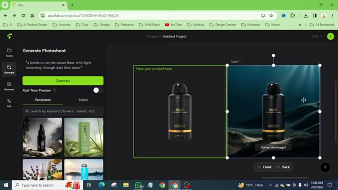The image size is (338, 190).
Task: Bookmark this page with star icon
Action: point(271,15)
